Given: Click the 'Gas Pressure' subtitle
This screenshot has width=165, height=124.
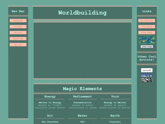Looking at the screenshot, I should click(x=50, y=122).
